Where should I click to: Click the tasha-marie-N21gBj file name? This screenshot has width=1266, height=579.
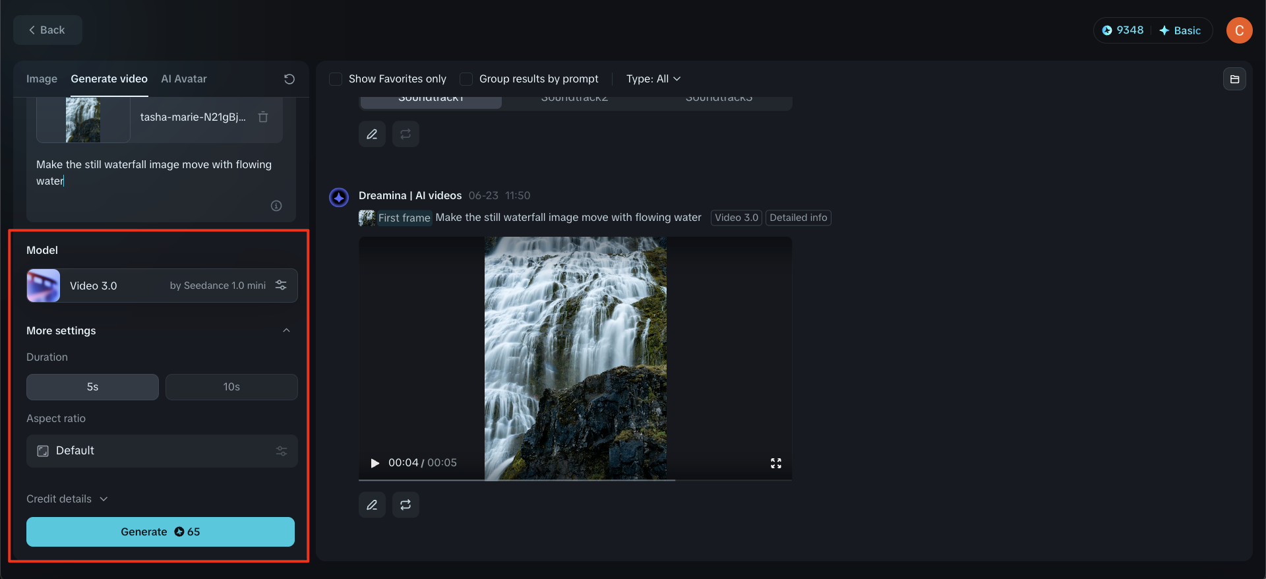click(193, 117)
